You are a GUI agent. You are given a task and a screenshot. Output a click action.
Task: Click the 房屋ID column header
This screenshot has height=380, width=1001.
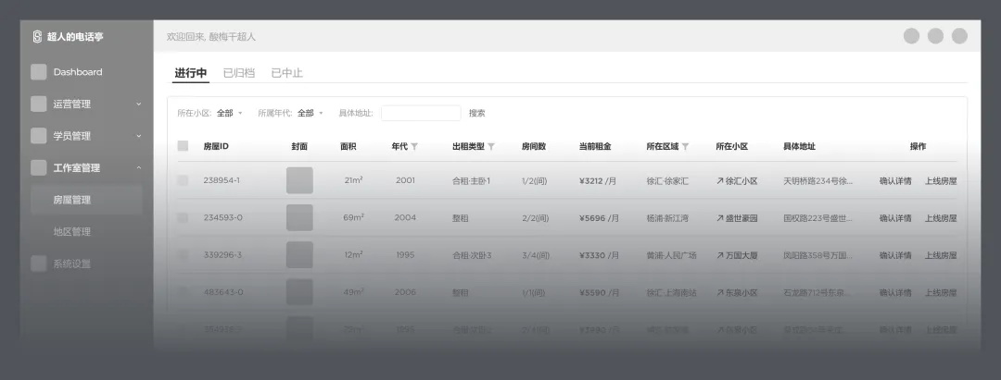(216, 146)
